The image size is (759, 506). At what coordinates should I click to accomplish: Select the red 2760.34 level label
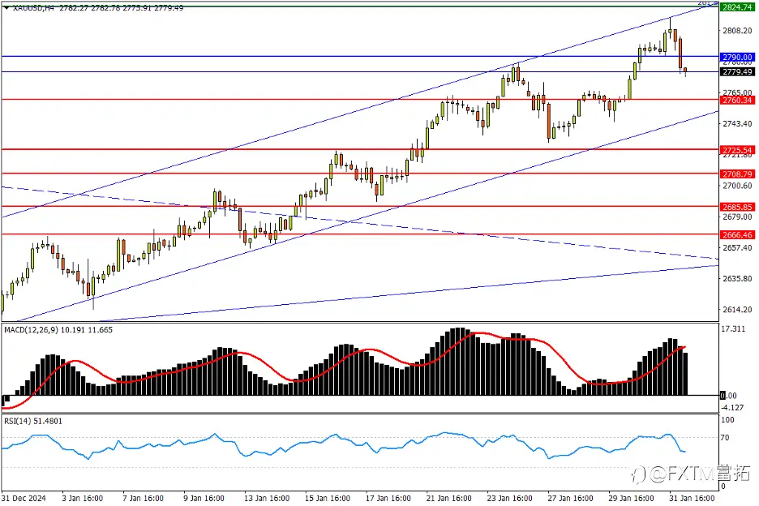737,101
